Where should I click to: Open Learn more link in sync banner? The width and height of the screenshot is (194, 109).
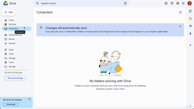click(x=162, y=31)
